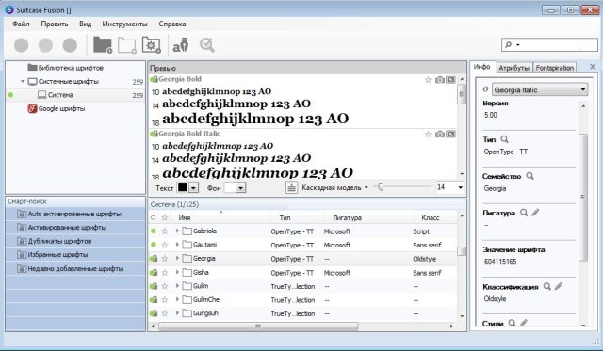The image size is (603, 351).
Task: Switch to the Атрибуты tab
Action: tap(514, 68)
